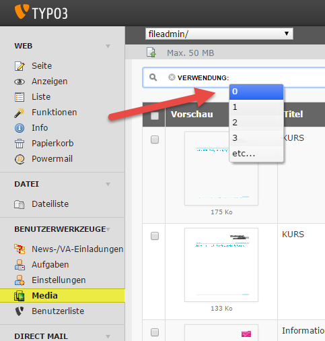Open the Funktionen wand icon

point(20,113)
